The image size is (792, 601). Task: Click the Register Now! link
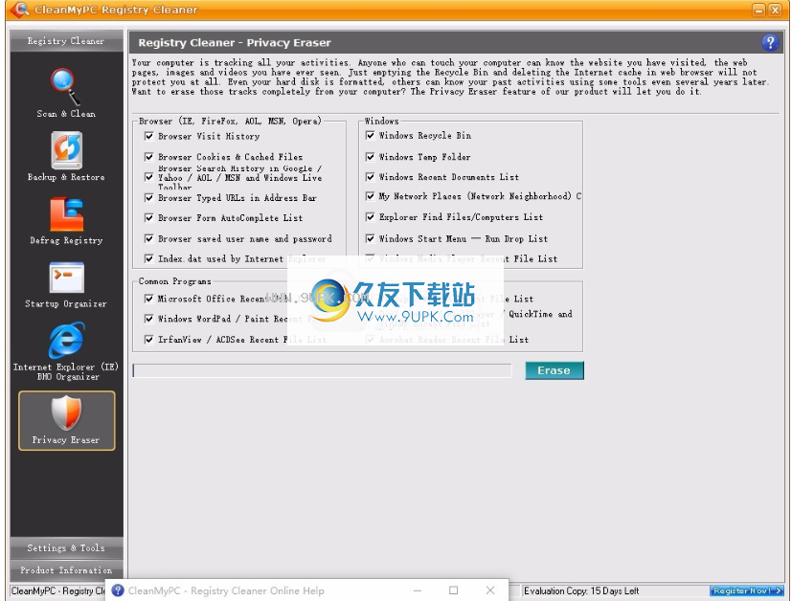(x=747, y=590)
